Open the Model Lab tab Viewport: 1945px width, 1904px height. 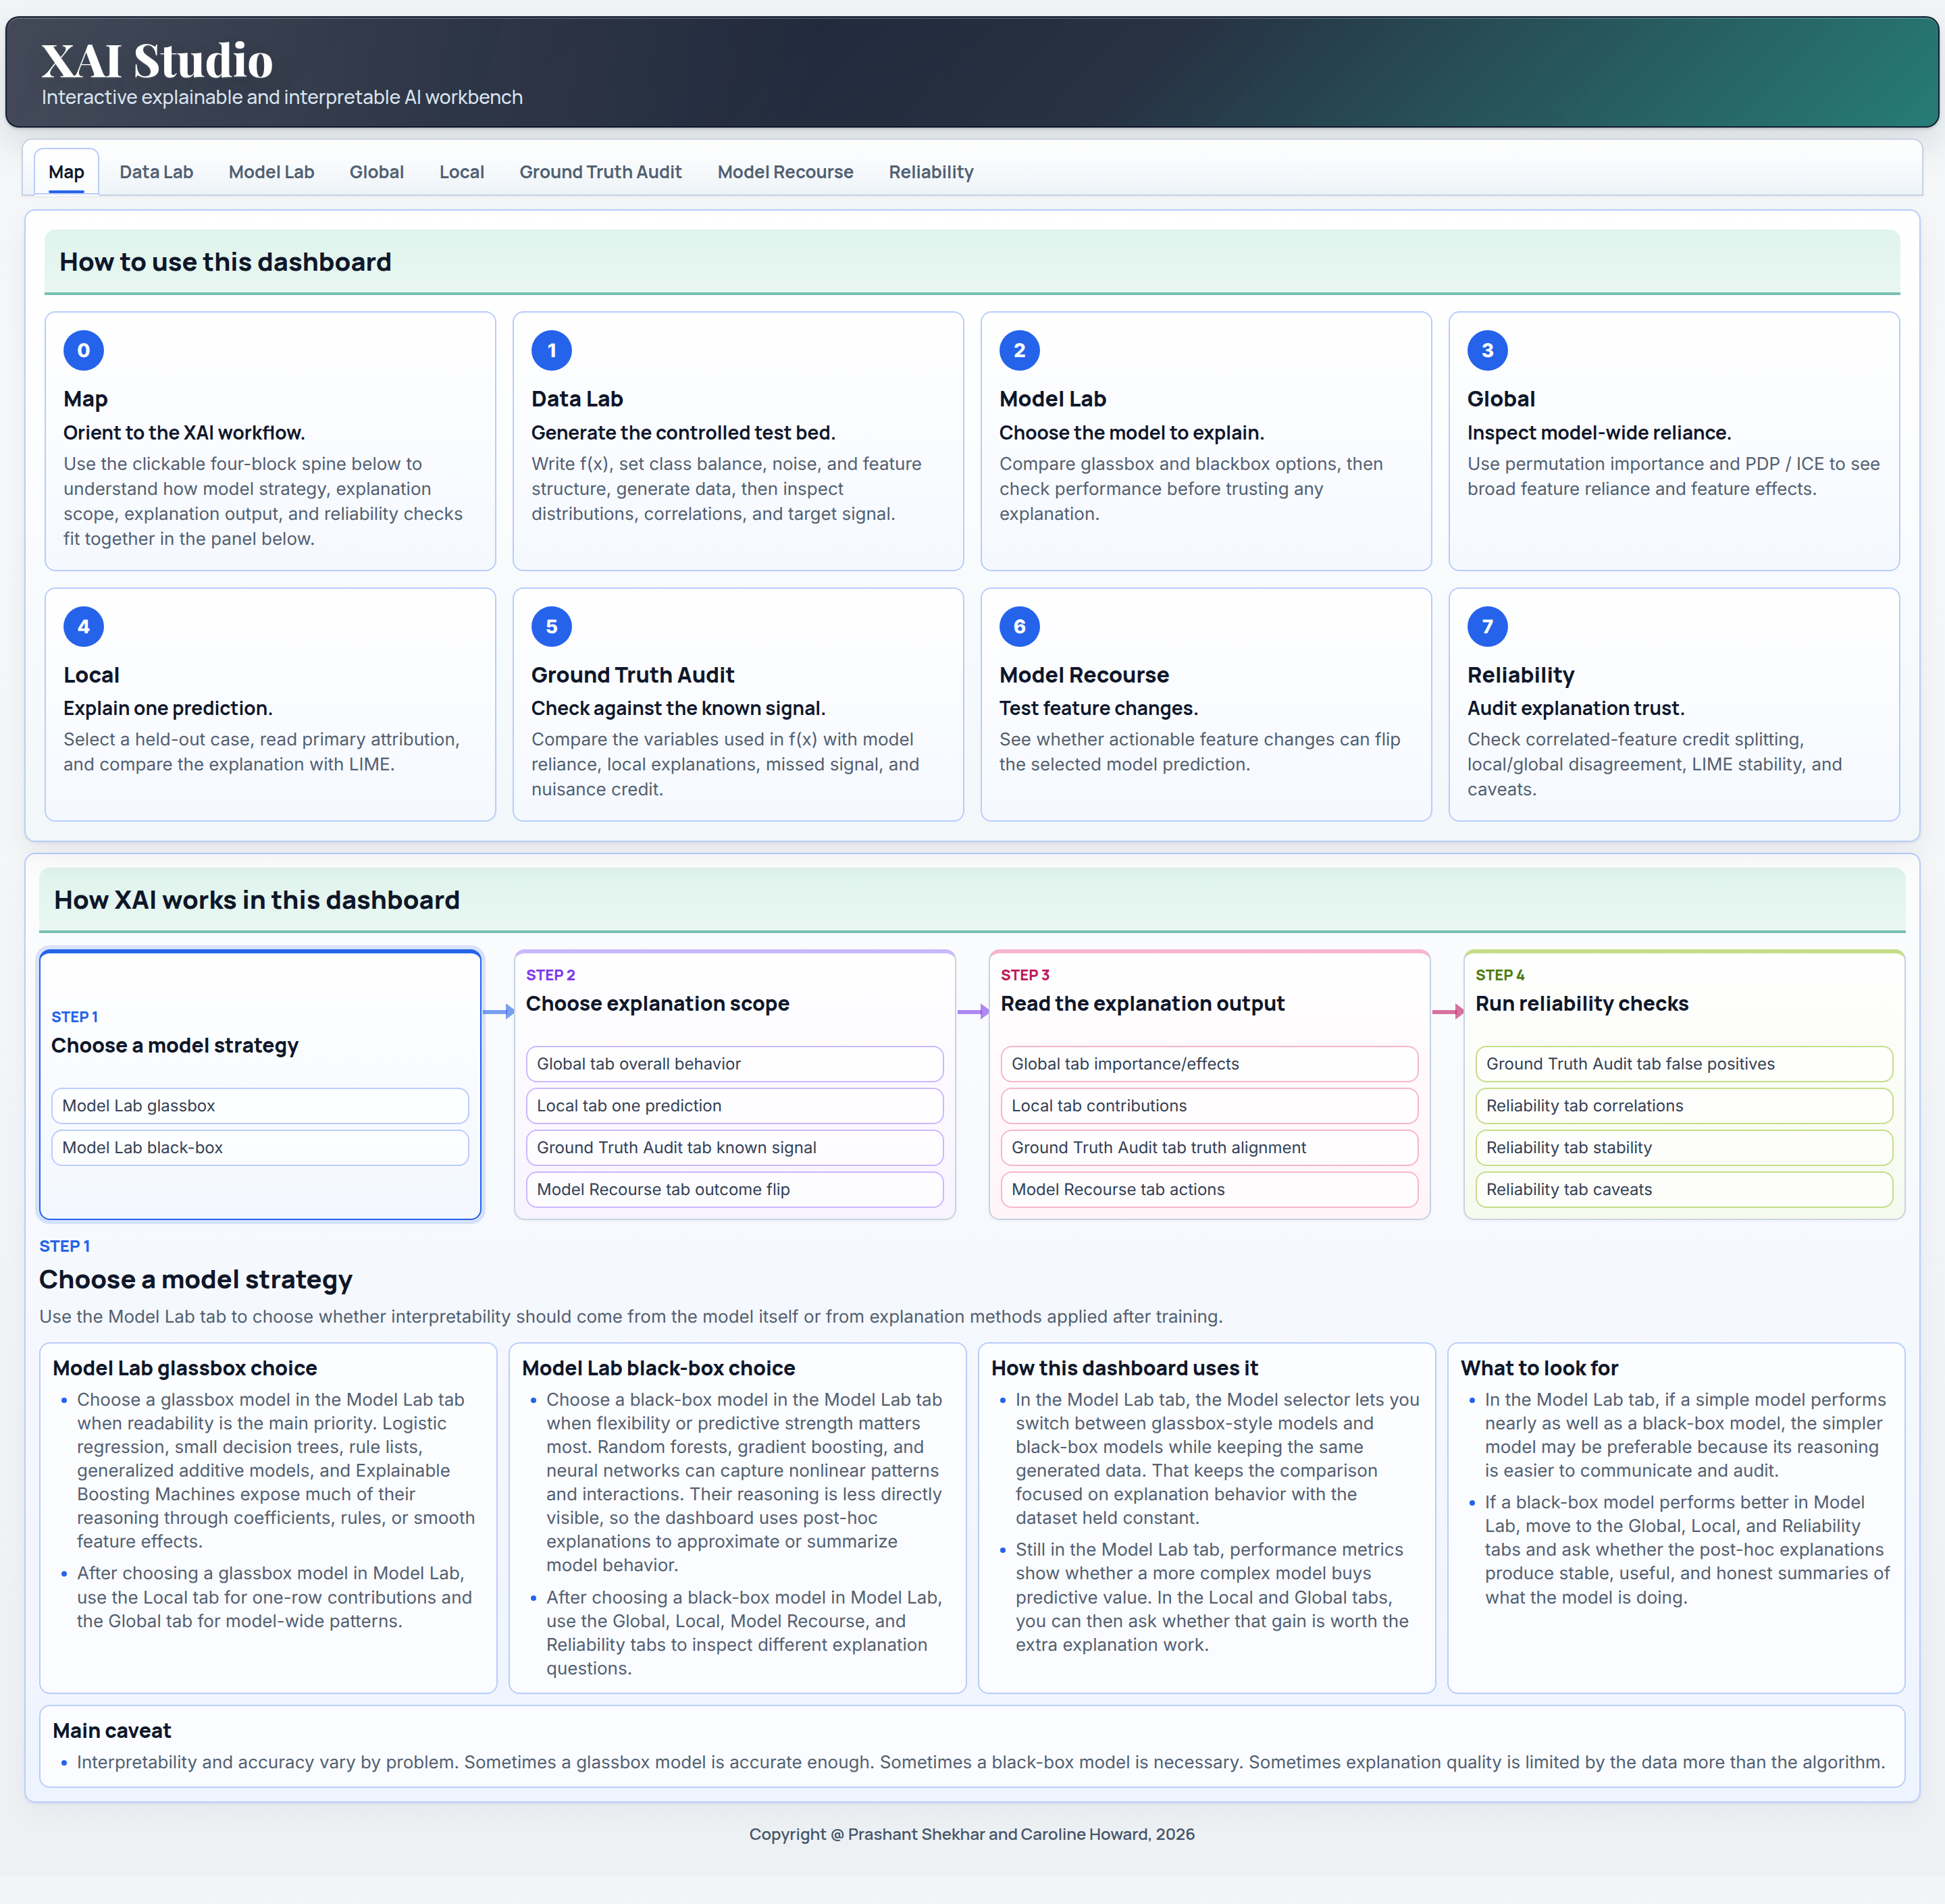coord(271,172)
